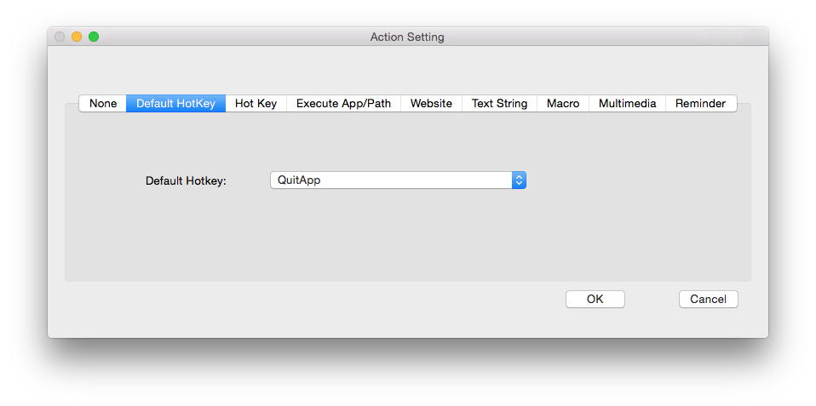Minimize the window with the yellow button
The image size is (816, 406).
[77, 37]
